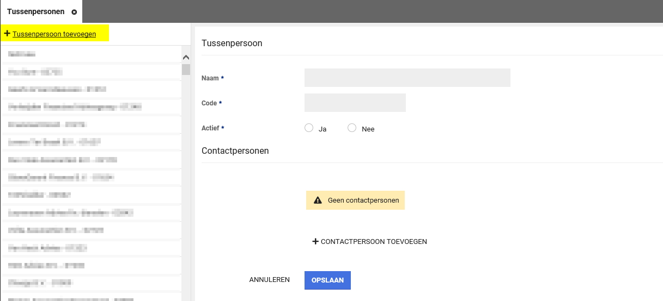This screenshot has width=663, height=301.
Task: Click the Geen contactpersonen notice text
Action: [x=363, y=200]
